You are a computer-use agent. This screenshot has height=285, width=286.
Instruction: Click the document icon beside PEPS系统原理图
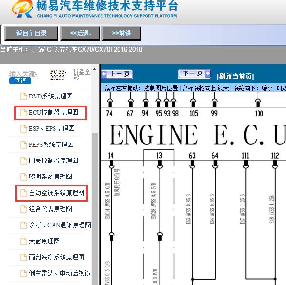pyautogui.click(x=24, y=144)
